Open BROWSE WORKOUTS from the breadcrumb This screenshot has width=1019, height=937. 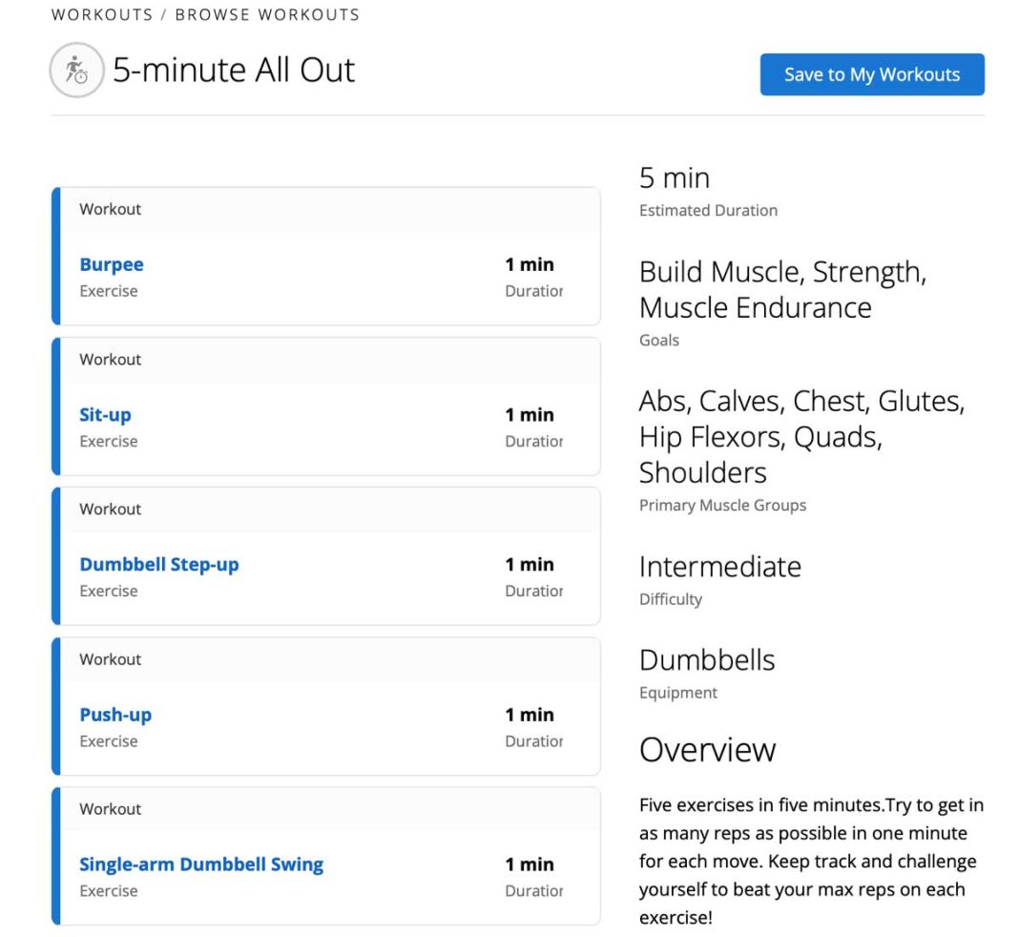(x=268, y=14)
